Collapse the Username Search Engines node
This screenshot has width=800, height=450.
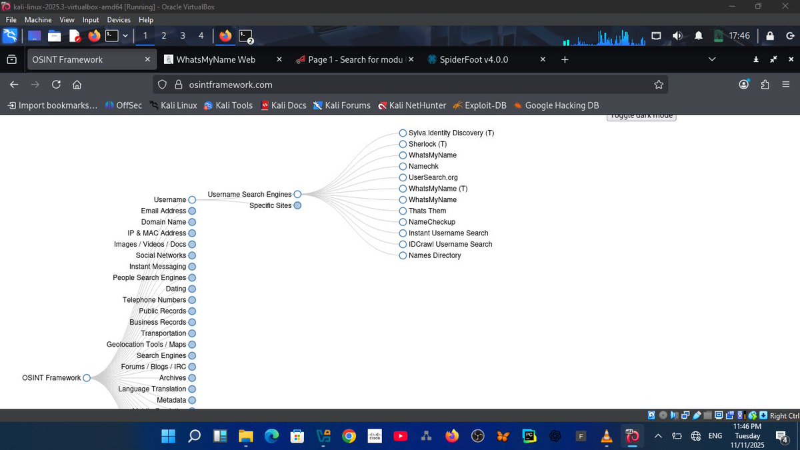[x=297, y=195]
